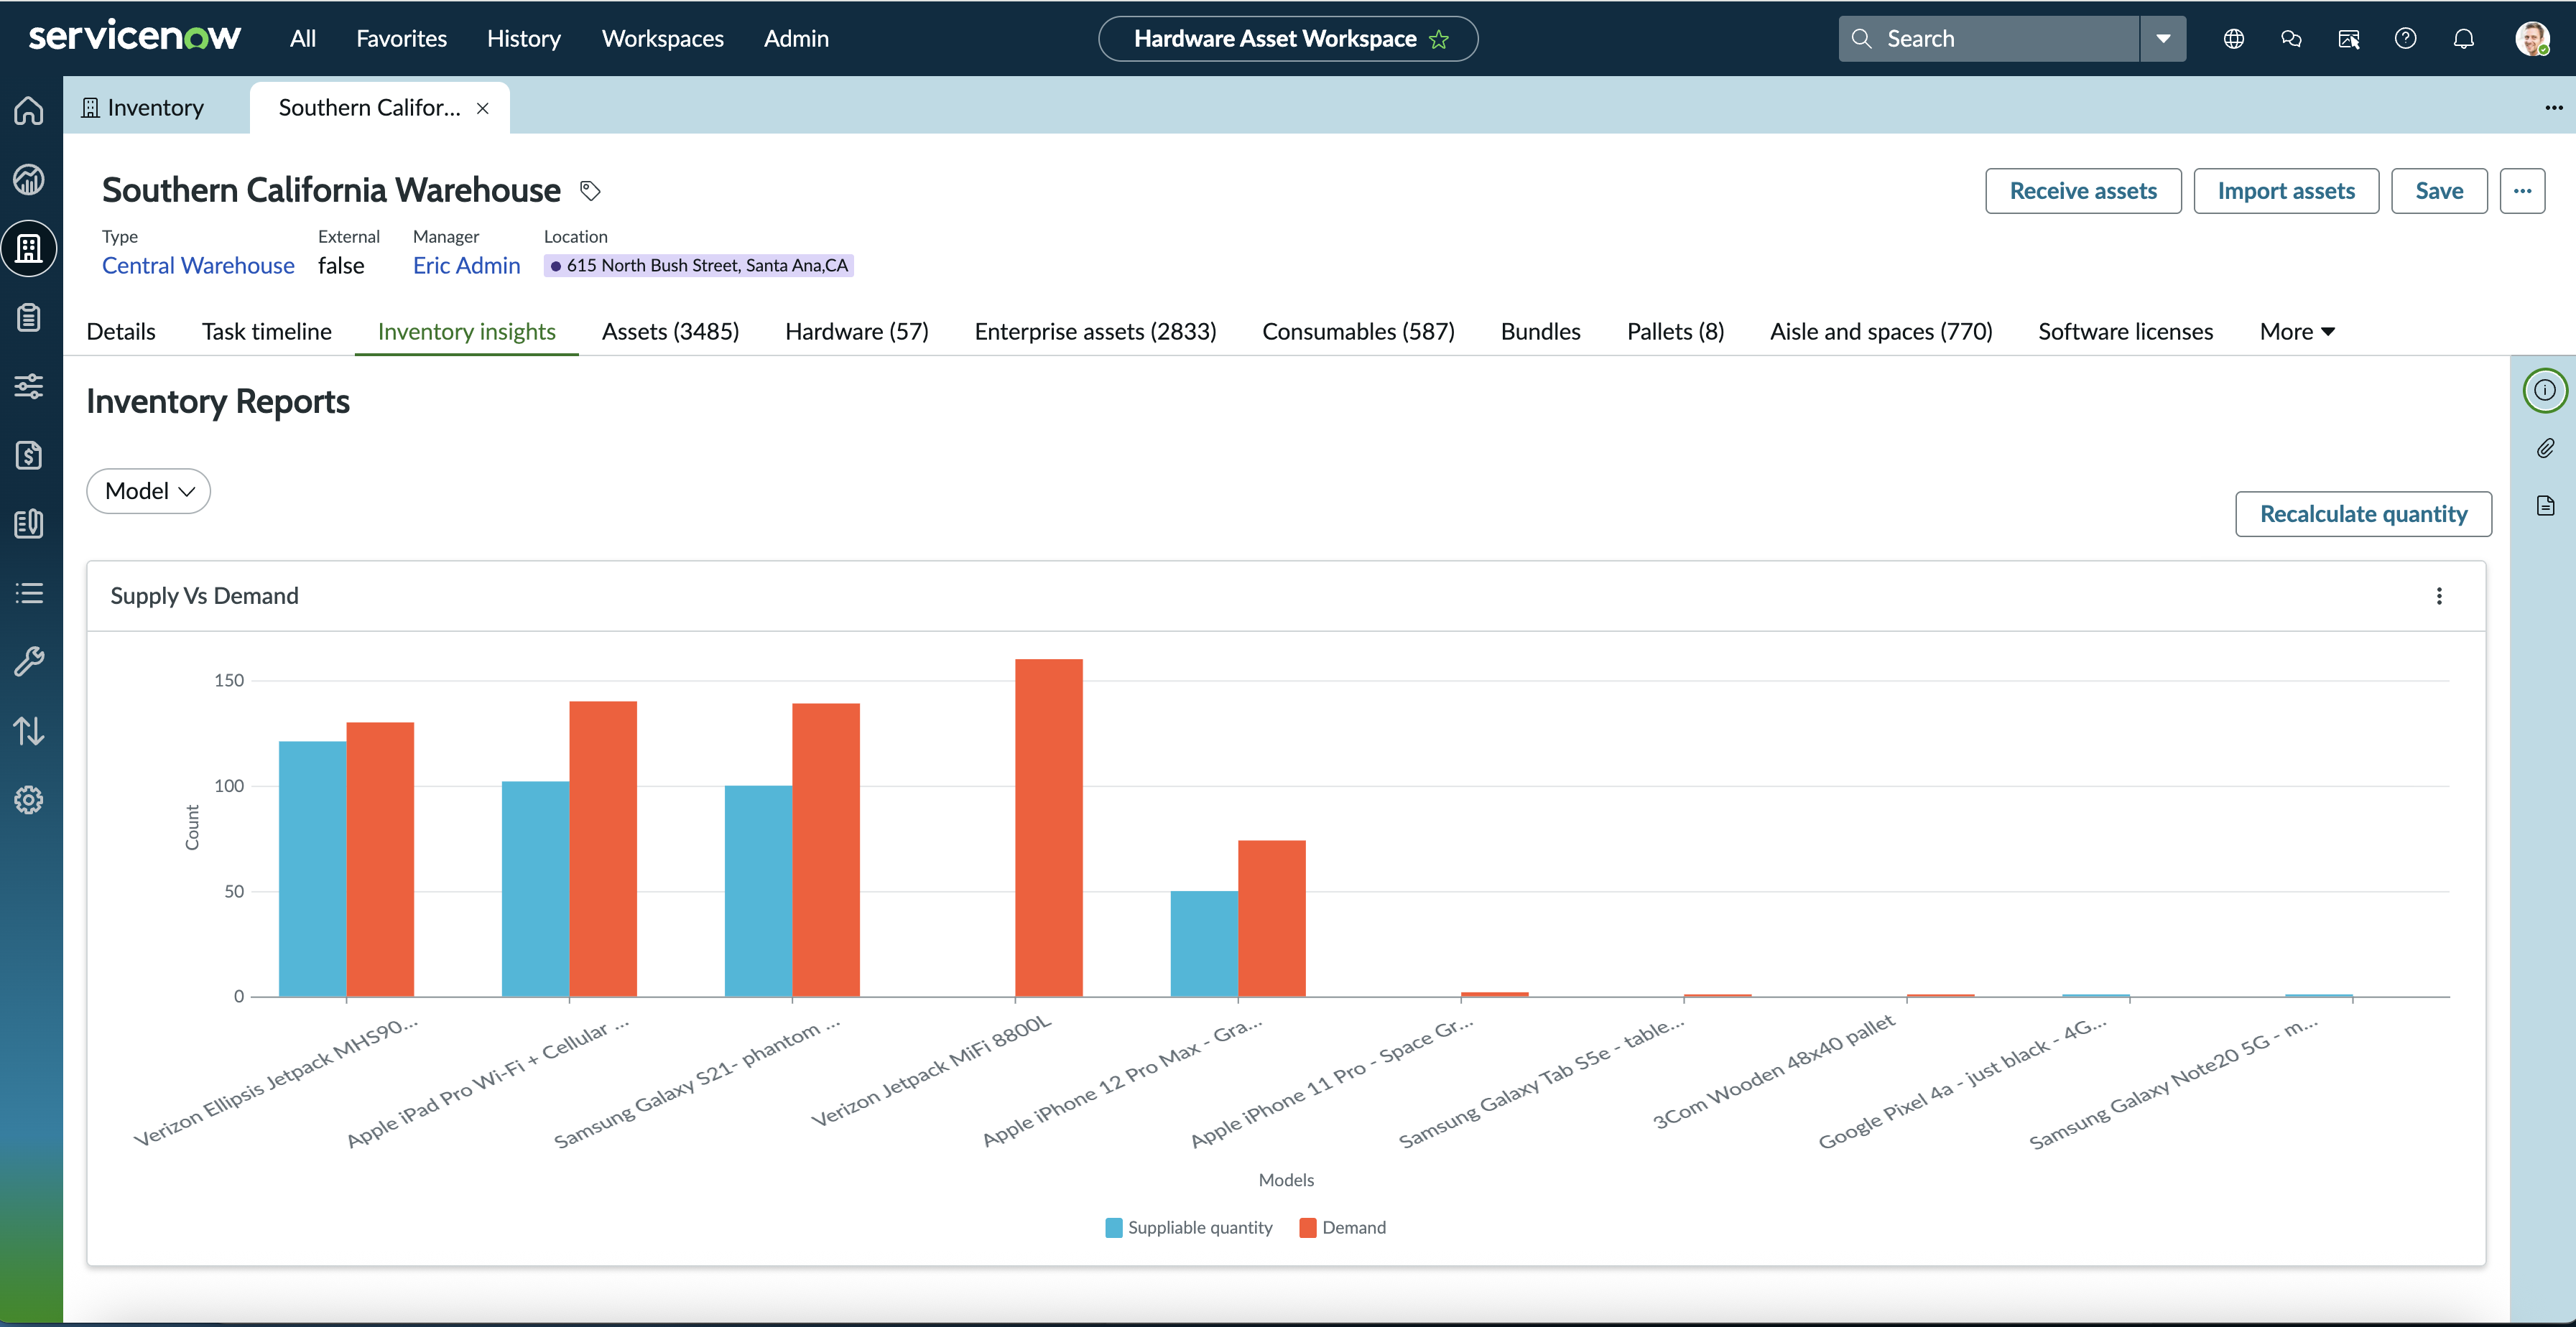Viewport: 2576px width, 1327px height.
Task: Open the dollar document sidebar icon
Action: click(29, 455)
